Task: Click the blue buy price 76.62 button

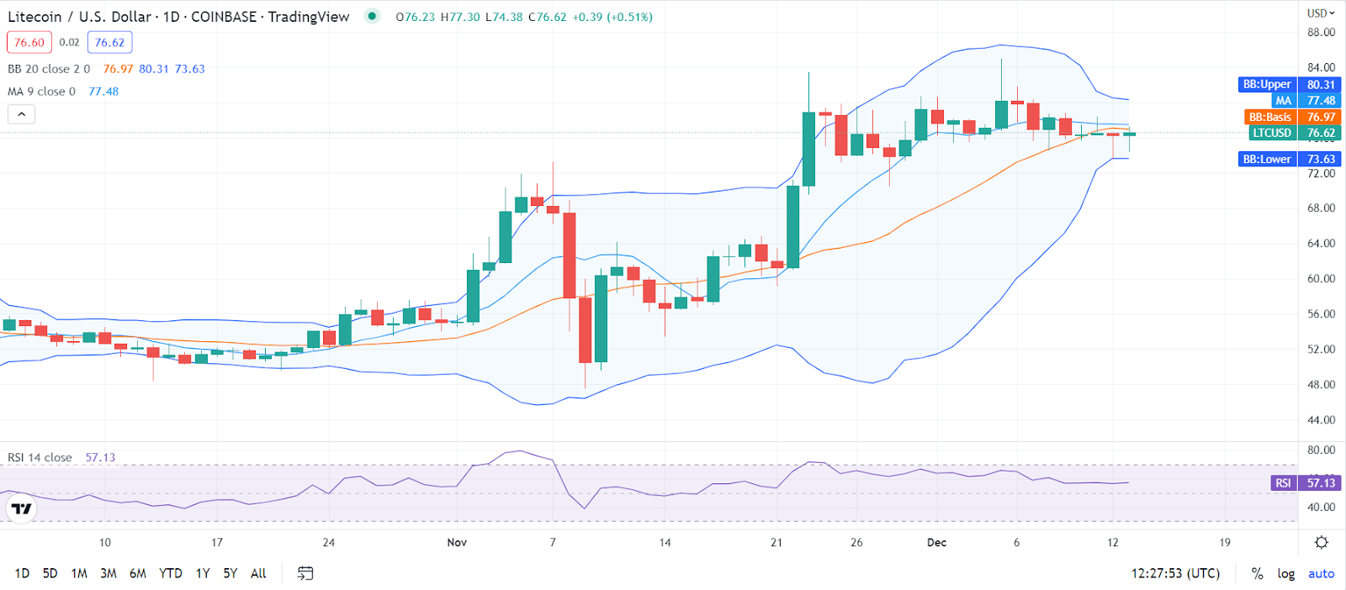Action: [109, 42]
